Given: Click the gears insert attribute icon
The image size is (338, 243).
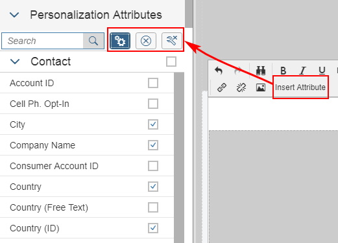Looking at the screenshot, I should [120, 41].
